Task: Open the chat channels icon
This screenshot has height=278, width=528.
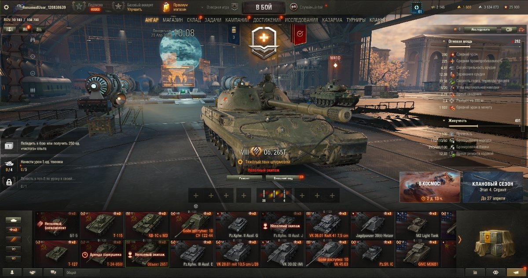Action: (x=54, y=273)
